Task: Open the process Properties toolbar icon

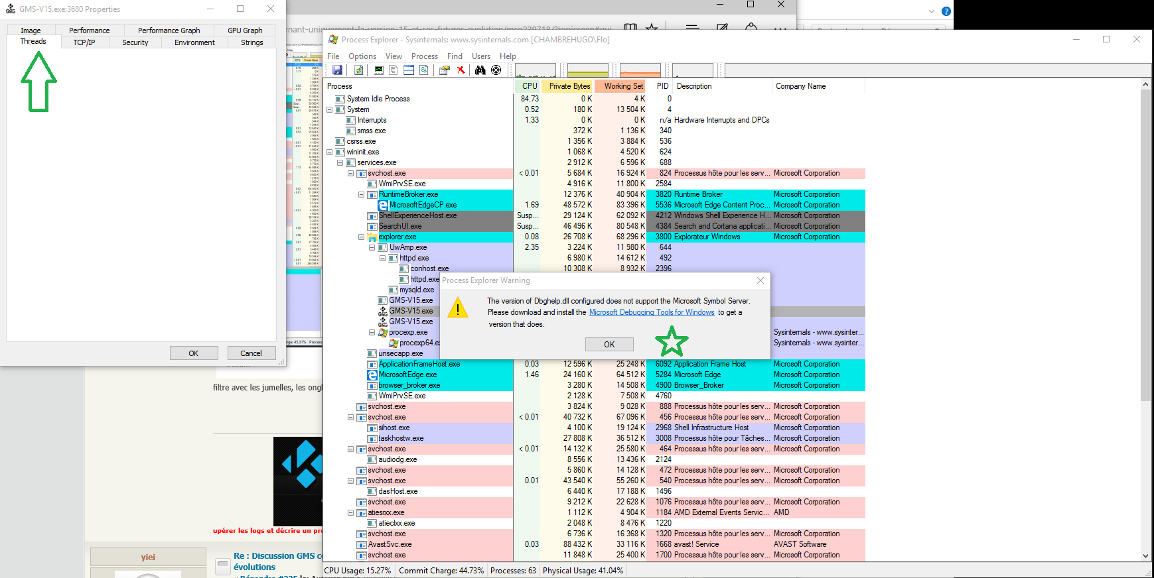Action: pos(445,70)
